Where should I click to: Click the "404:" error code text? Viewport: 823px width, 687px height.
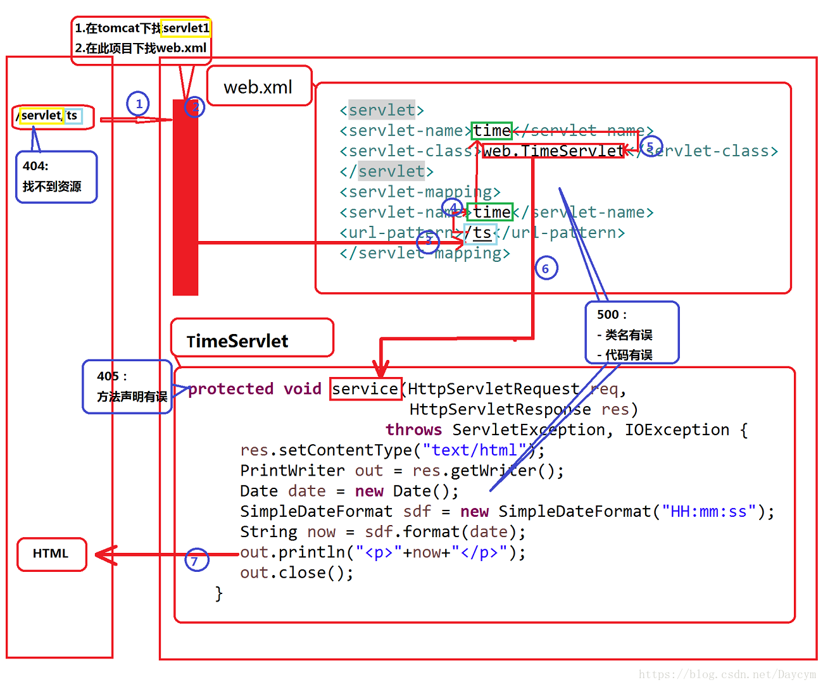click(35, 166)
